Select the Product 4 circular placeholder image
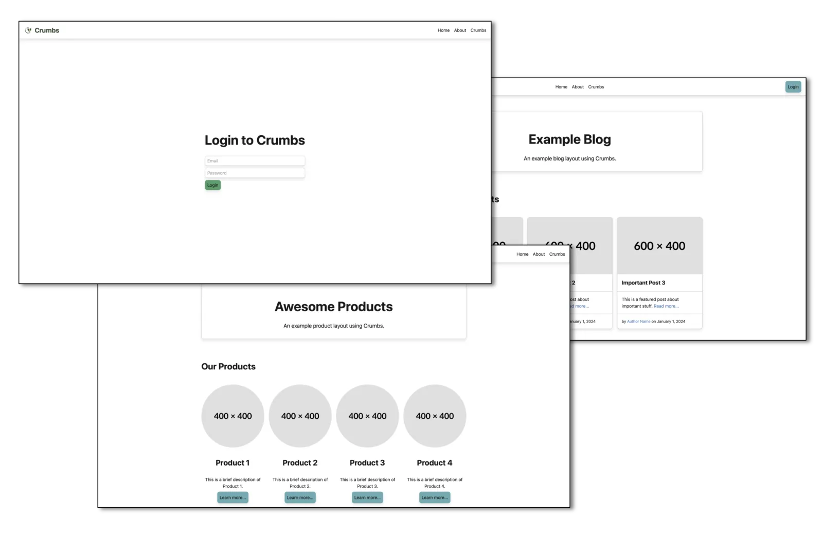823x535 pixels. pos(435,416)
